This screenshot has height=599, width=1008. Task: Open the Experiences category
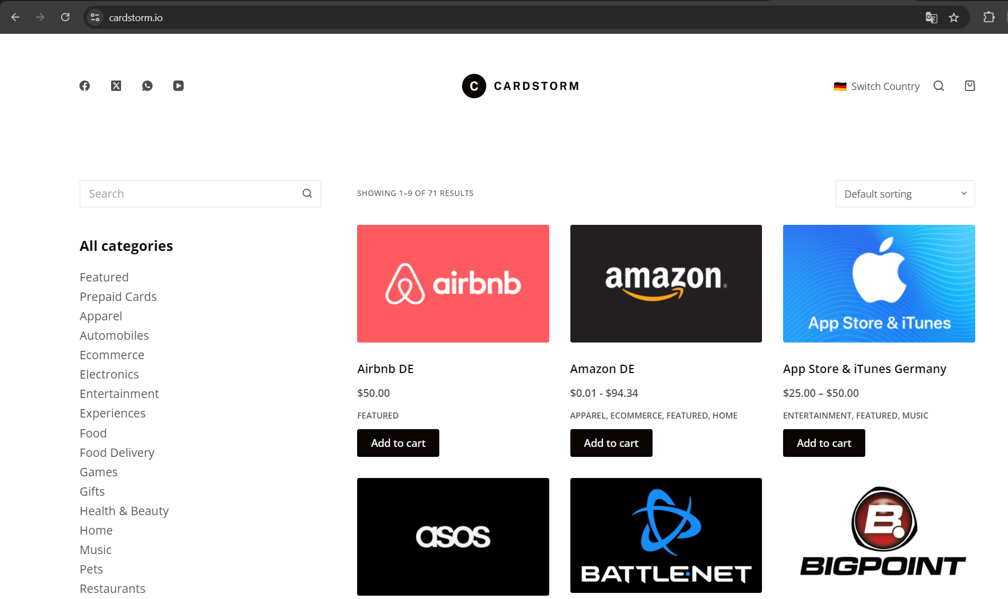pos(112,413)
